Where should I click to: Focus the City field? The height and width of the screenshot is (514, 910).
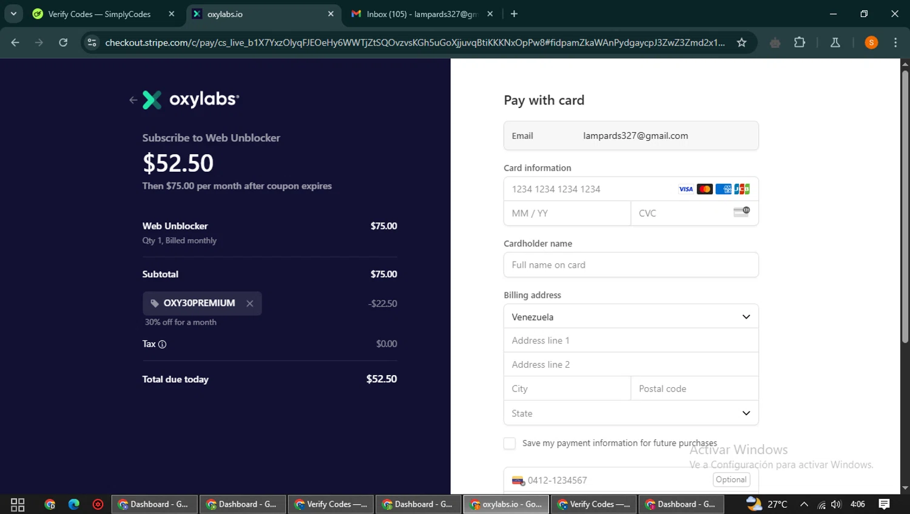pyautogui.click(x=567, y=389)
